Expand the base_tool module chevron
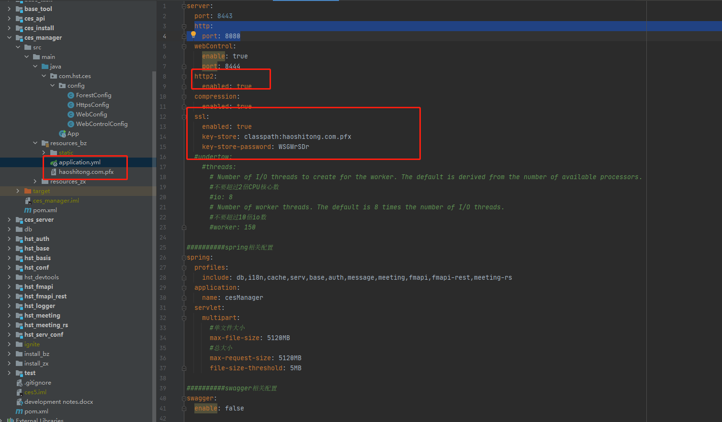Screen dimensions: 722x422 (x=9, y=9)
